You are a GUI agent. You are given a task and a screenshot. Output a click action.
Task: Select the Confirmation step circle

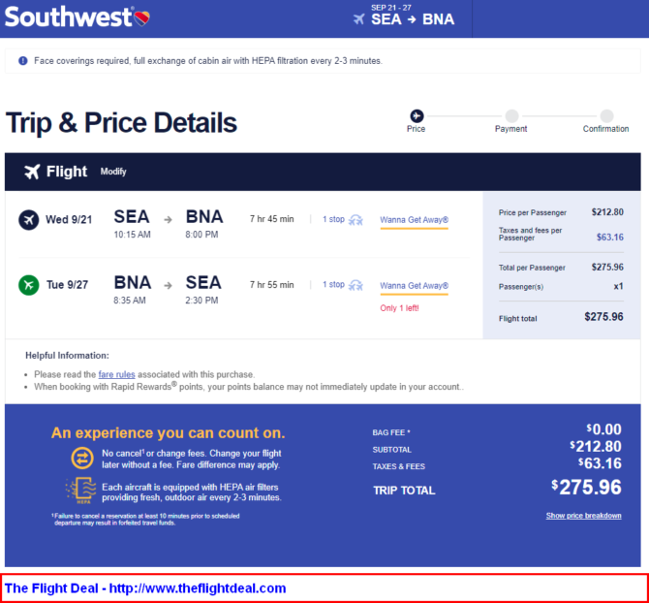(x=606, y=115)
